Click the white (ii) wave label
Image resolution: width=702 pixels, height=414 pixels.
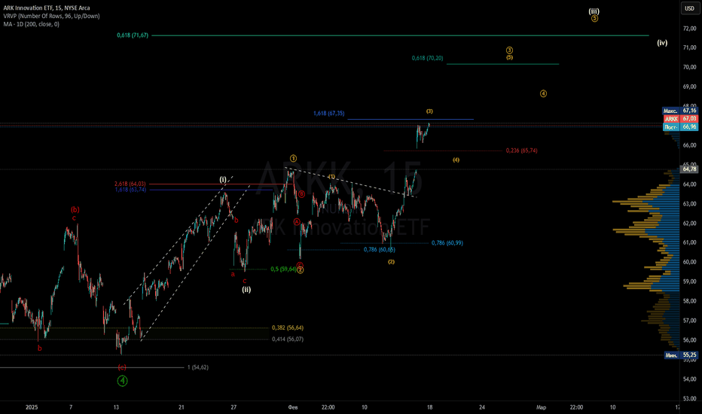(x=246, y=288)
